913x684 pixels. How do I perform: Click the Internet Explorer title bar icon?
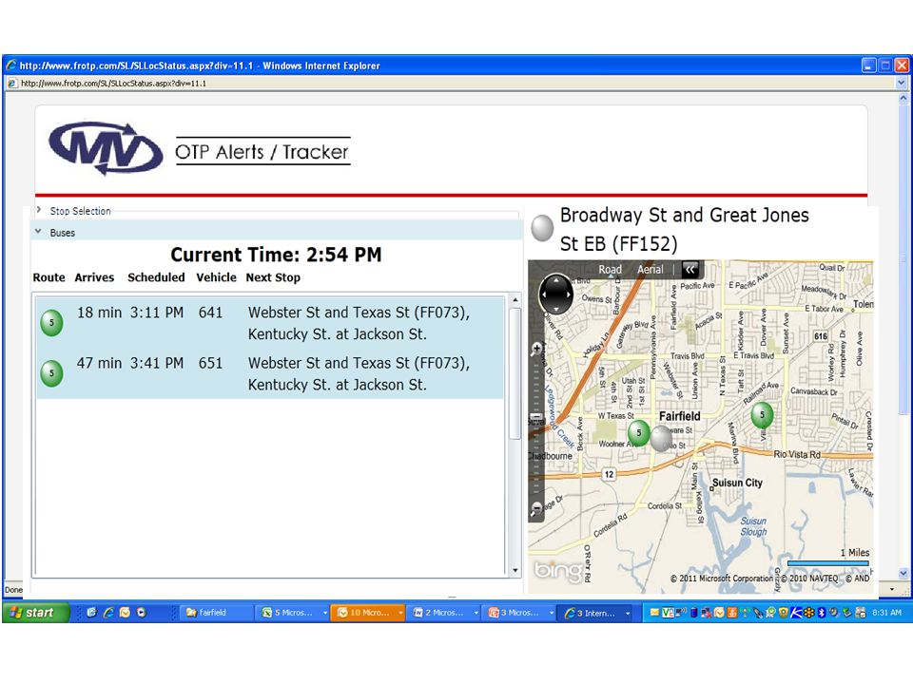(11, 66)
